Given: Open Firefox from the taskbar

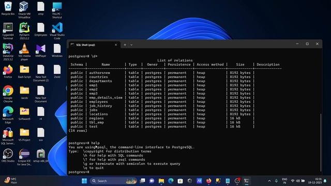Looking at the screenshot, I should [x=208, y=181].
